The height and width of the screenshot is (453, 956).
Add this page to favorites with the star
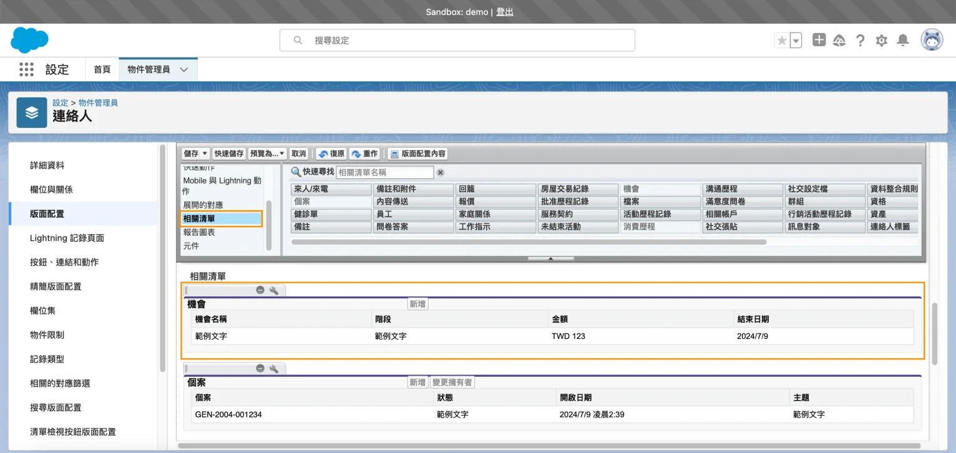click(781, 41)
